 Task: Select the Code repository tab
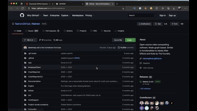click(18, 31)
